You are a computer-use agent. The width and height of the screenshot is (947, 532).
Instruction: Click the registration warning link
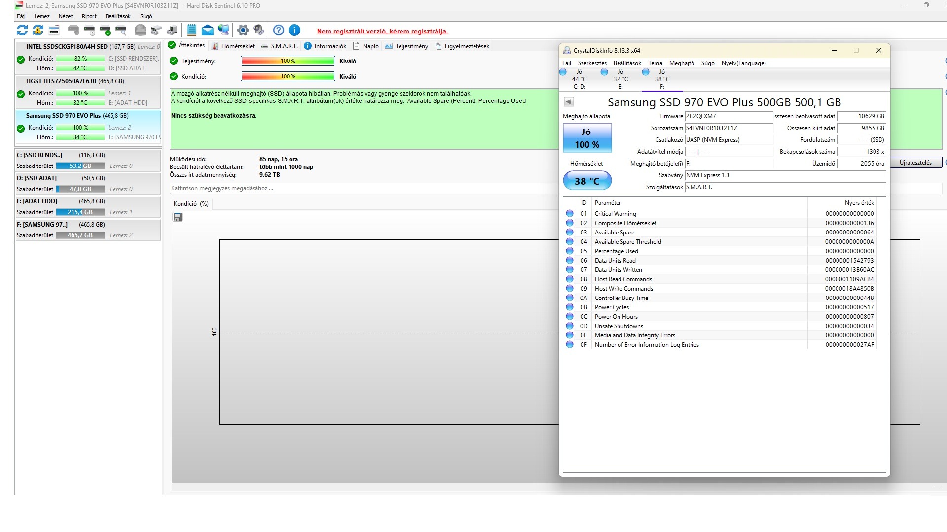point(382,31)
